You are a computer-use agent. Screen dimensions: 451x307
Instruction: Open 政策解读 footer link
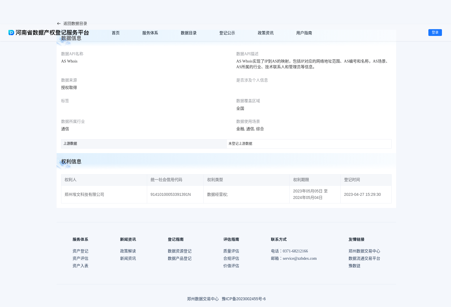pyautogui.click(x=128, y=251)
